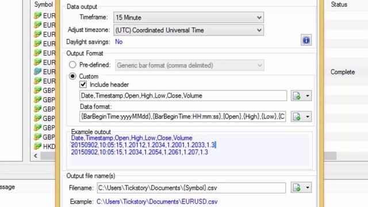Click the second example output data line

pos(139,152)
